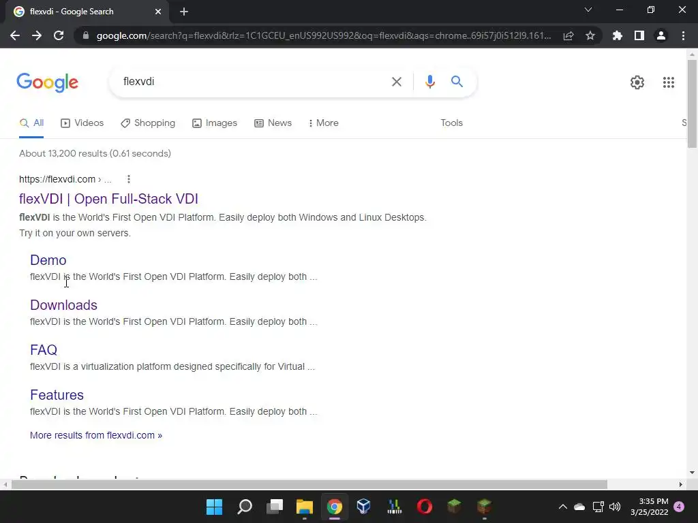698x523 pixels.
Task: Share this page from the address bar
Action: tap(568, 35)
